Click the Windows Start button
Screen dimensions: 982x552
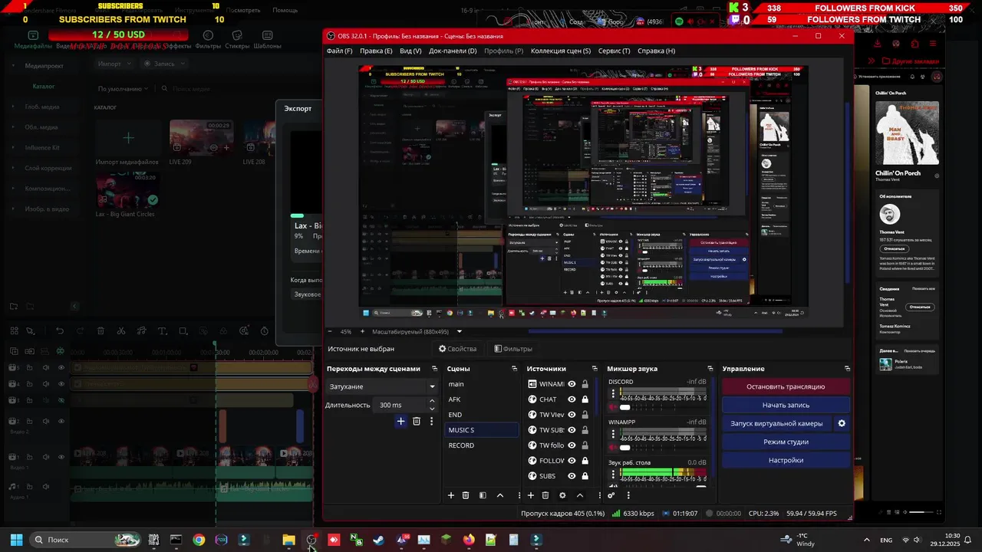coord(16,540)
